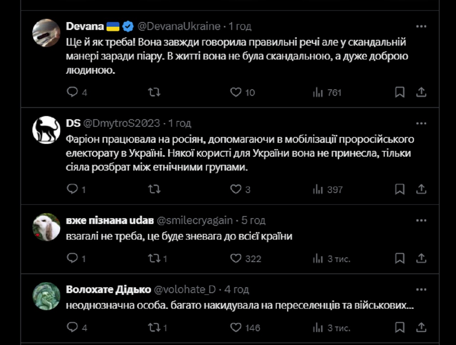Reply to Волохате Дідько's tweet

pos(72,327)
